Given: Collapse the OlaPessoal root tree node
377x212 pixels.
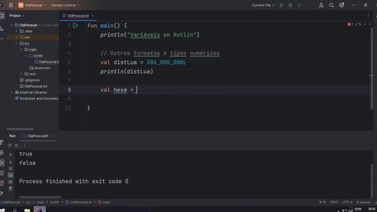Looking at the screenshot, I should 11,25.
